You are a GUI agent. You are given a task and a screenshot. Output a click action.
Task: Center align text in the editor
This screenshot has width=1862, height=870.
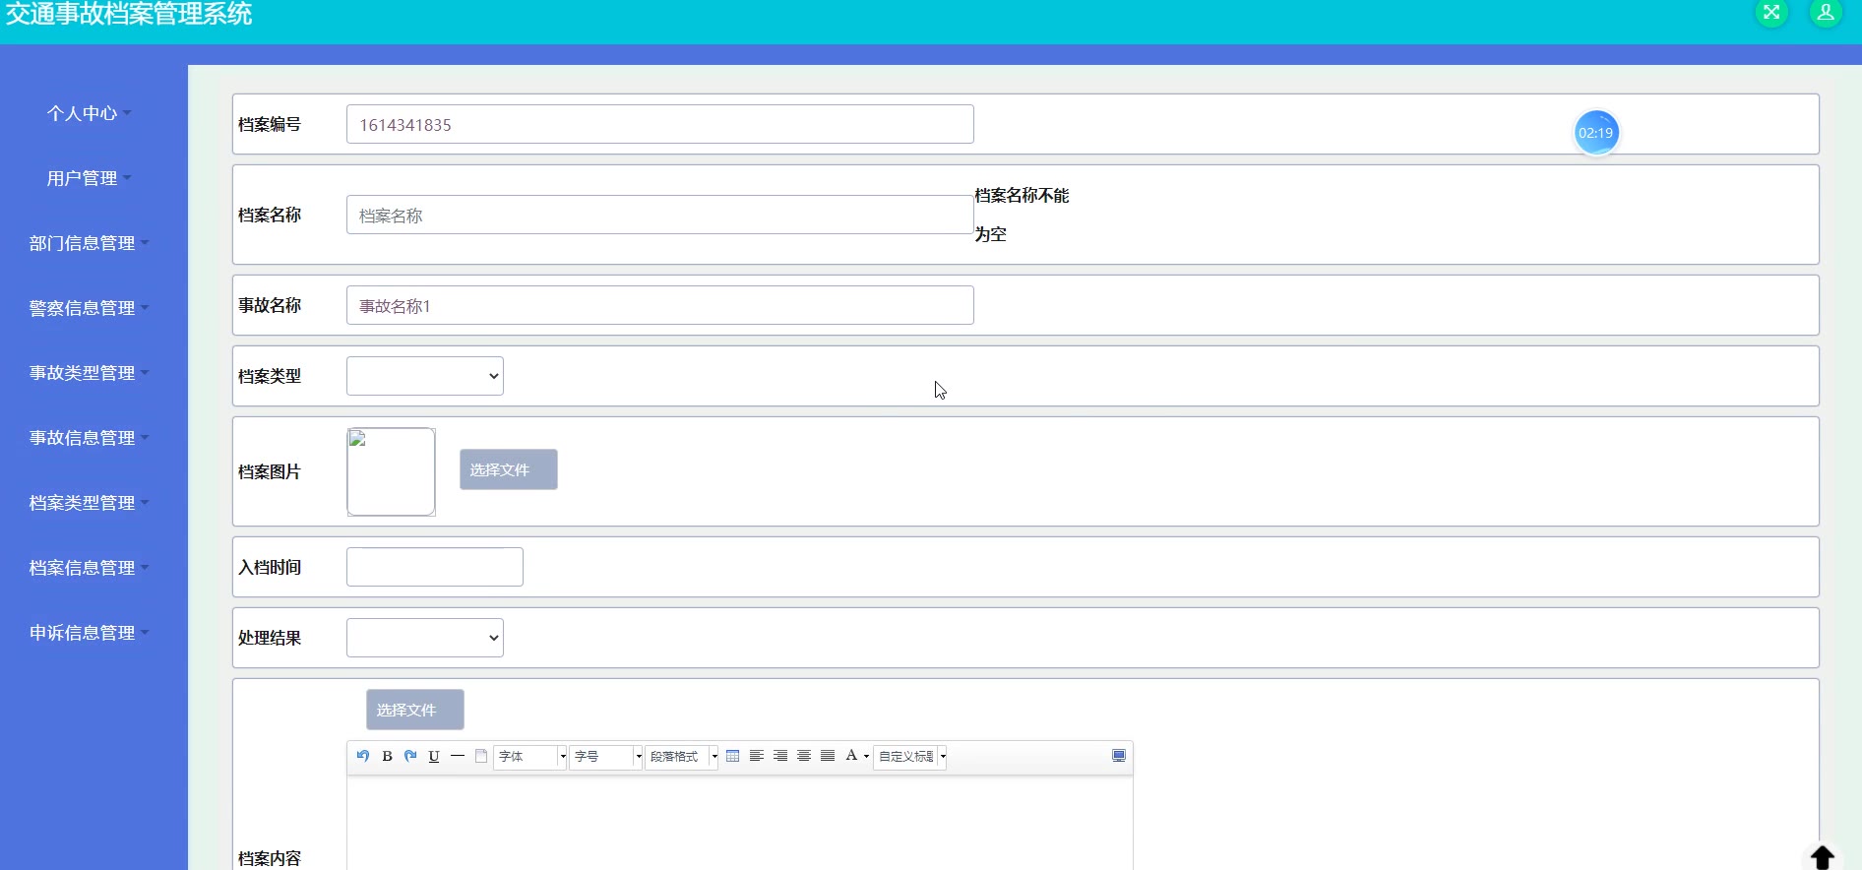(804, 756)
